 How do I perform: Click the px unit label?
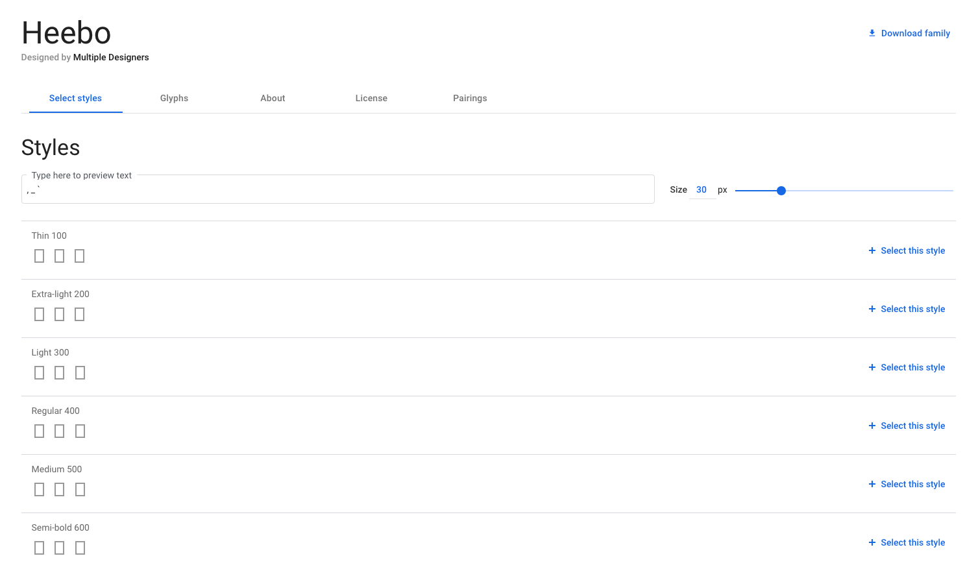[x=722, y=190]
